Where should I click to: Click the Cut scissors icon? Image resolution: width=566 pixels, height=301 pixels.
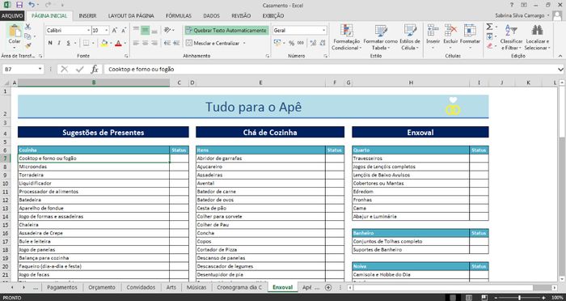(x=27, y=27)
